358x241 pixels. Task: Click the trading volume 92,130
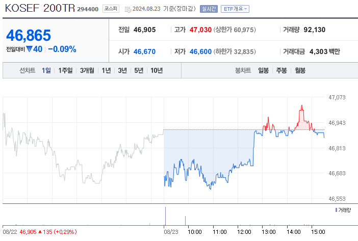point(314,30)
